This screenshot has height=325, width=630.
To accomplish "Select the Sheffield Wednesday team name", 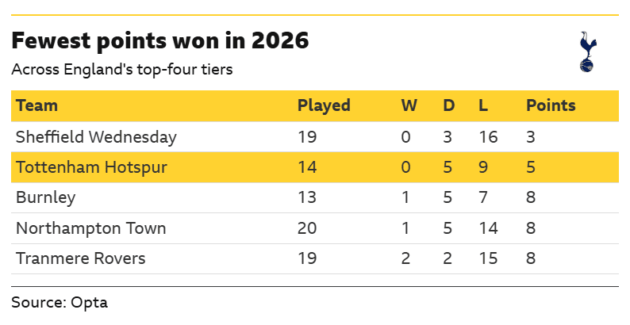I will (96, 137).
